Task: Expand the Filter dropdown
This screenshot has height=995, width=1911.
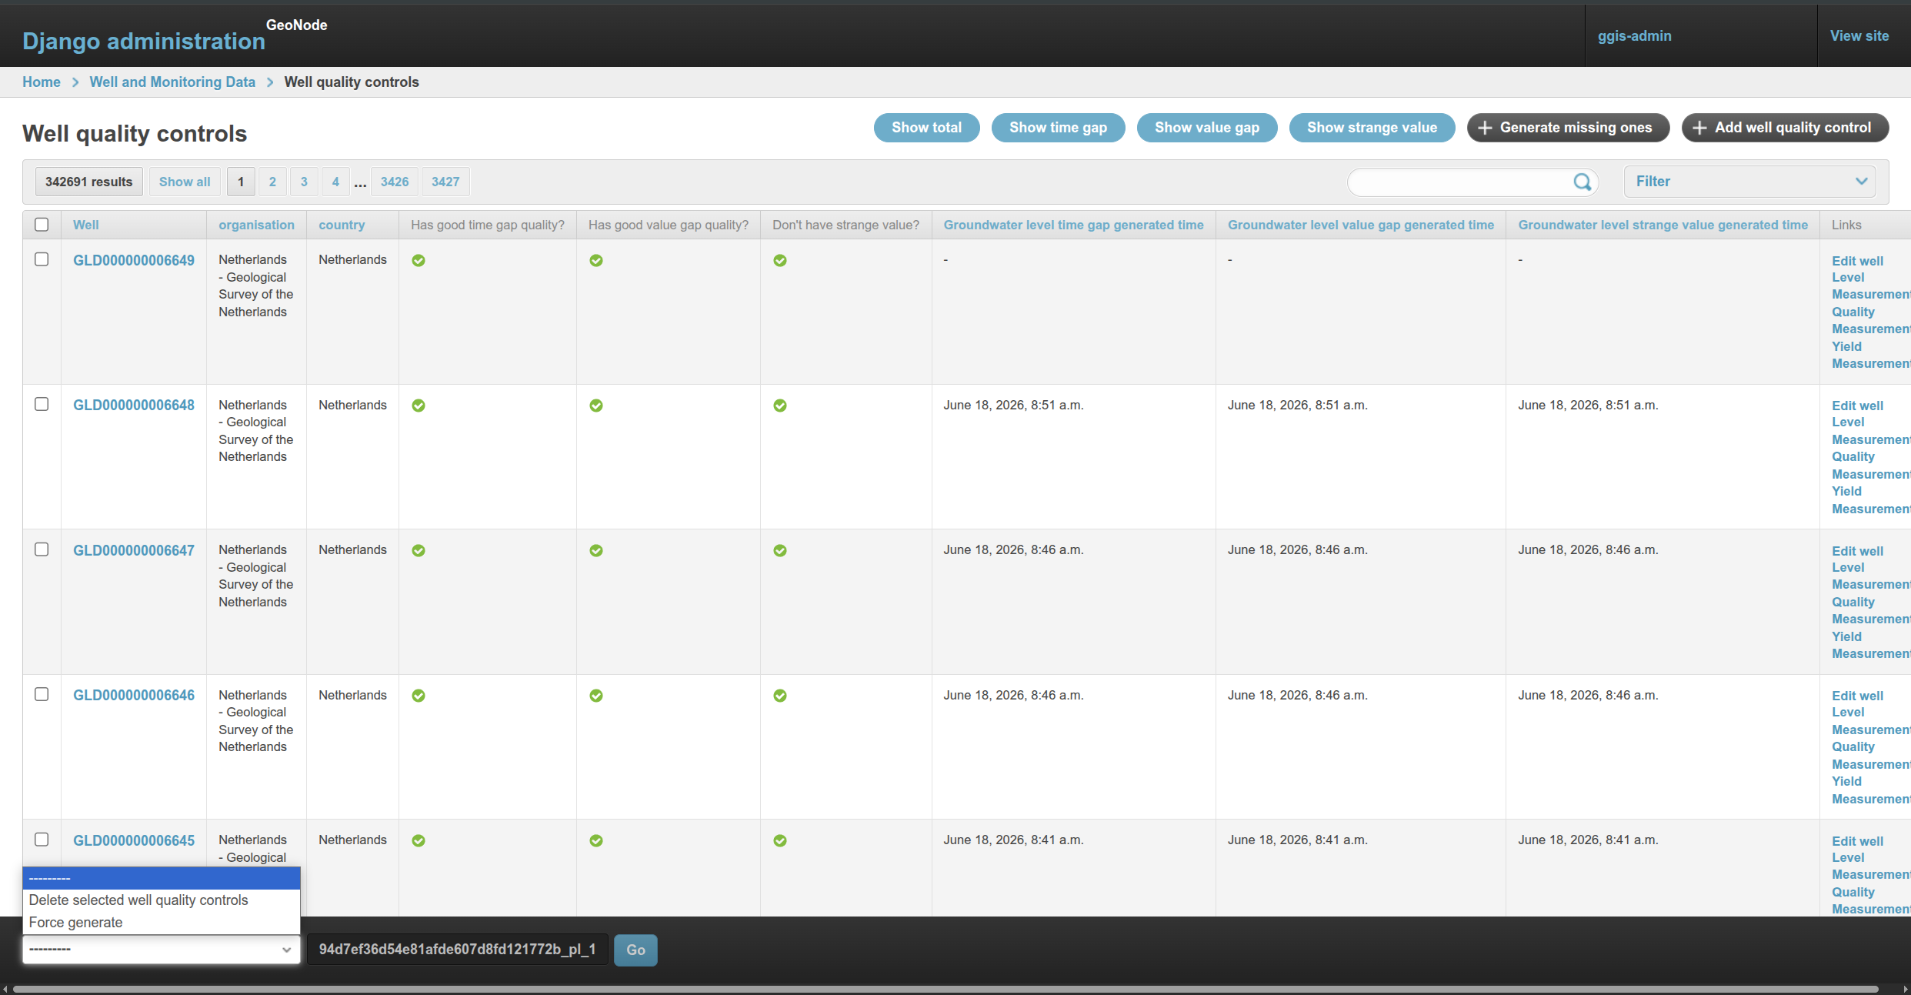Action: click(x=1750, y=182)
